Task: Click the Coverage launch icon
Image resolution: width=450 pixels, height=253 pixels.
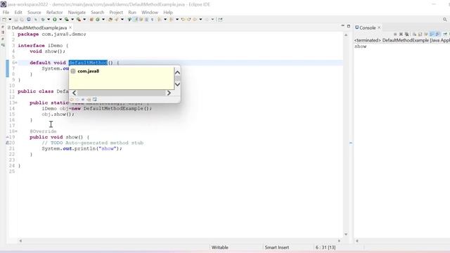Action: 66,20
